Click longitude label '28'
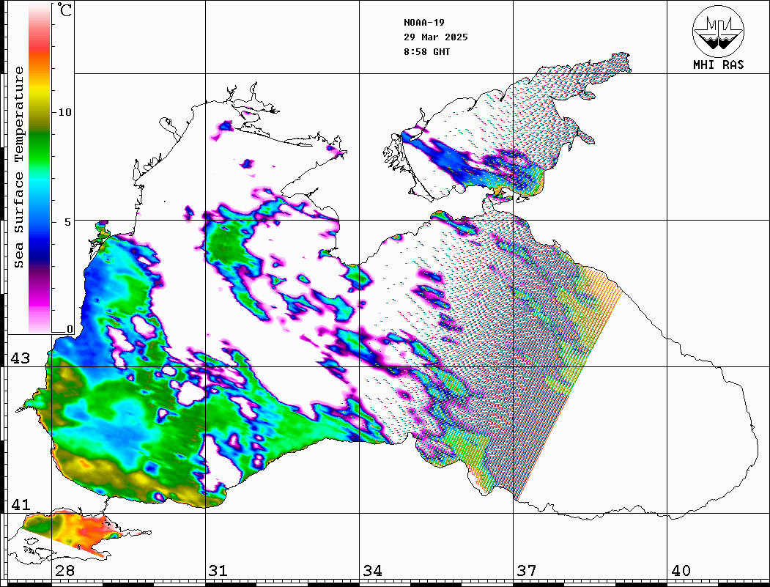770x587 pixels. (x=64, y=570)
